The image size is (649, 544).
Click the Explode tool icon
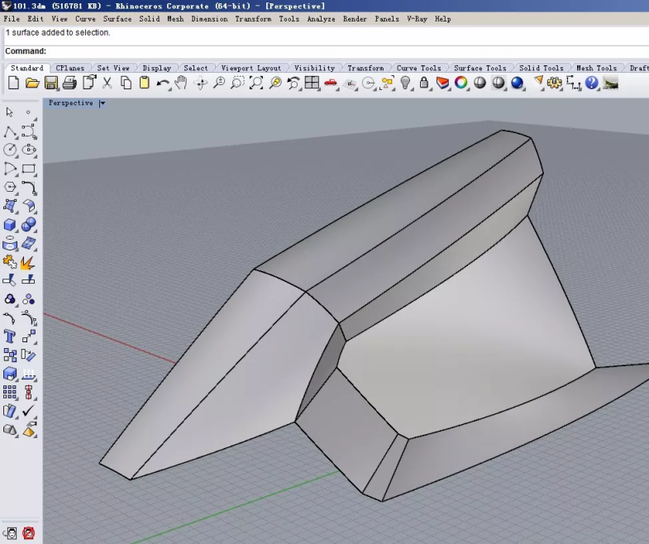pos(28,263)
